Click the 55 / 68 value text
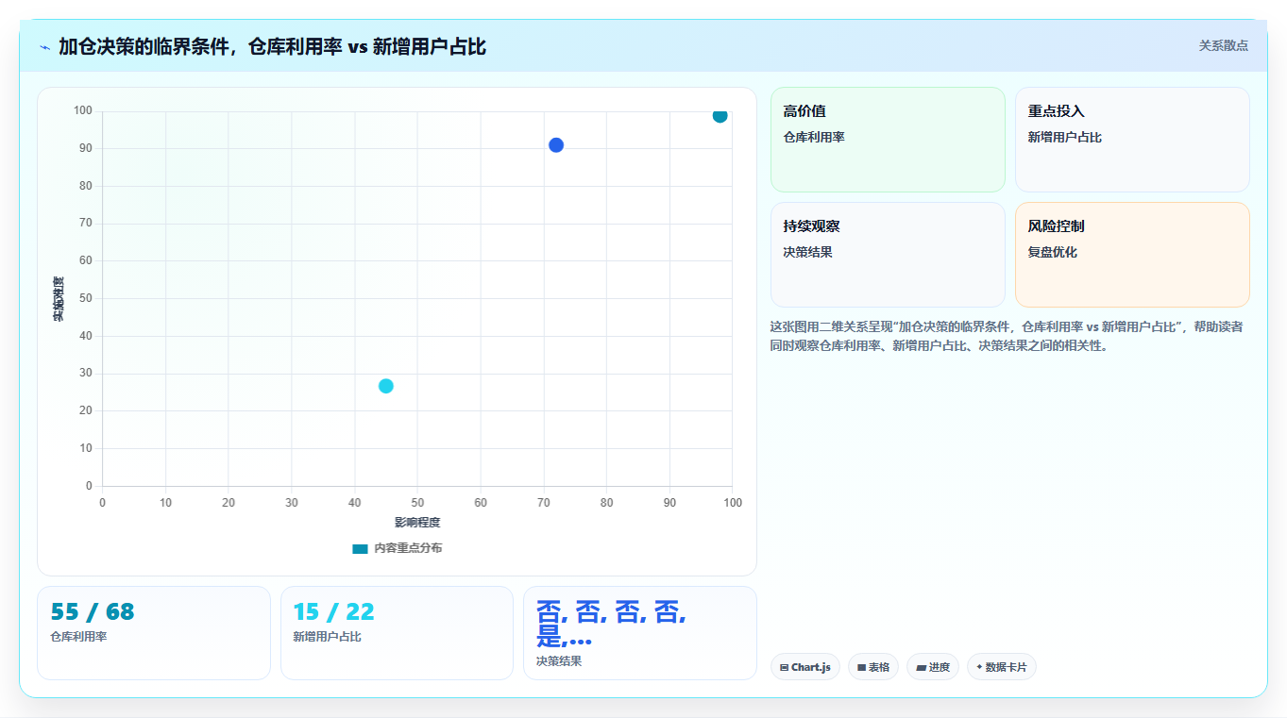1287x718 pixels. pyautogui.click(x=93, y=611)
